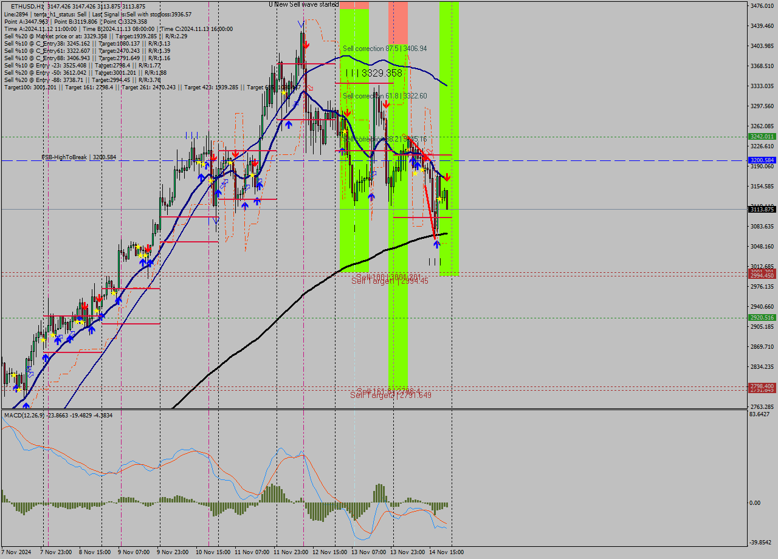Click the 'Target100: 3001.201' targets line
The image size is (778, 559).
(x=152, y=87)
